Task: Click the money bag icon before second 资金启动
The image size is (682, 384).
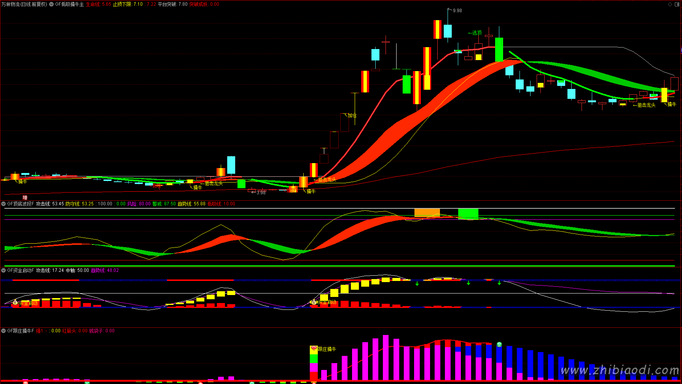Action: (x=314, y=302)
